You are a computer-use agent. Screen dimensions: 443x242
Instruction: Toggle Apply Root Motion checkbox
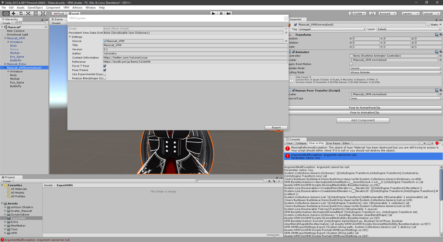tap(351, 64)
